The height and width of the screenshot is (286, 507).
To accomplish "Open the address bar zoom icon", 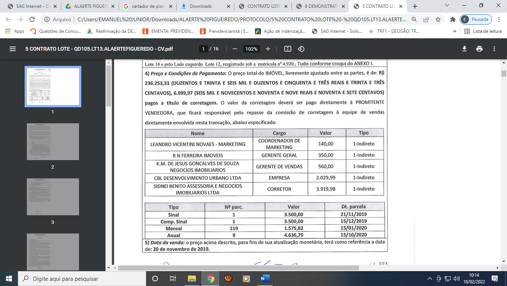I will tap(414, 19).
